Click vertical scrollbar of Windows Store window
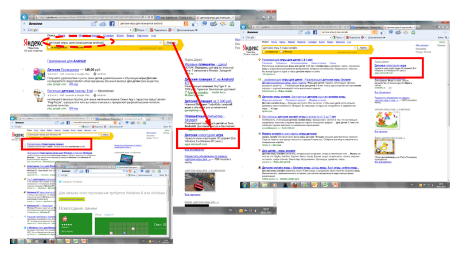 click(x=168, y=207)
